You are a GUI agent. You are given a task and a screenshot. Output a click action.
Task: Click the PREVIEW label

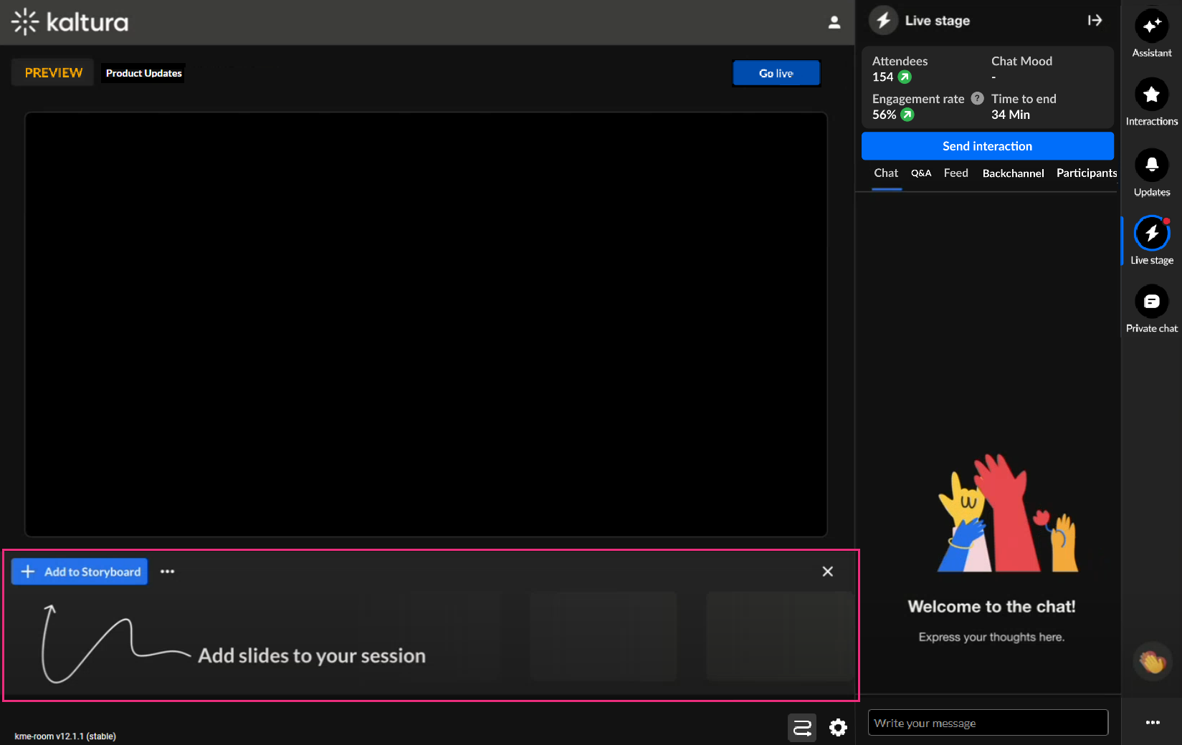tap(53, 73)
